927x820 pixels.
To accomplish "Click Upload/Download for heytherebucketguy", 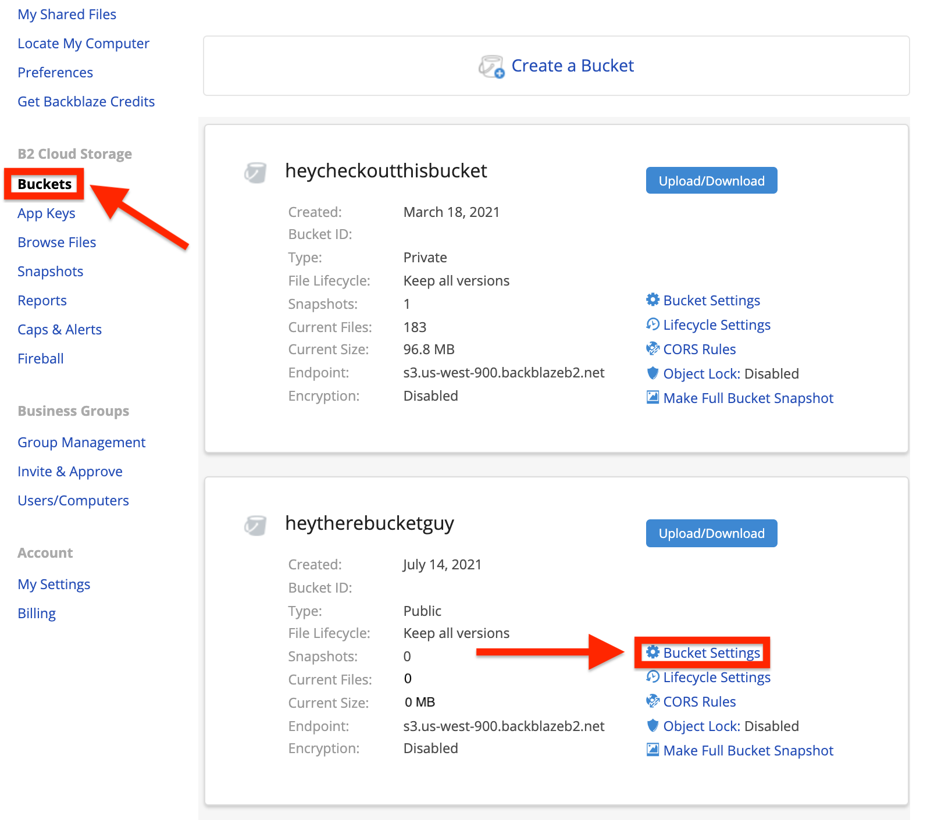I will [711, 533].
